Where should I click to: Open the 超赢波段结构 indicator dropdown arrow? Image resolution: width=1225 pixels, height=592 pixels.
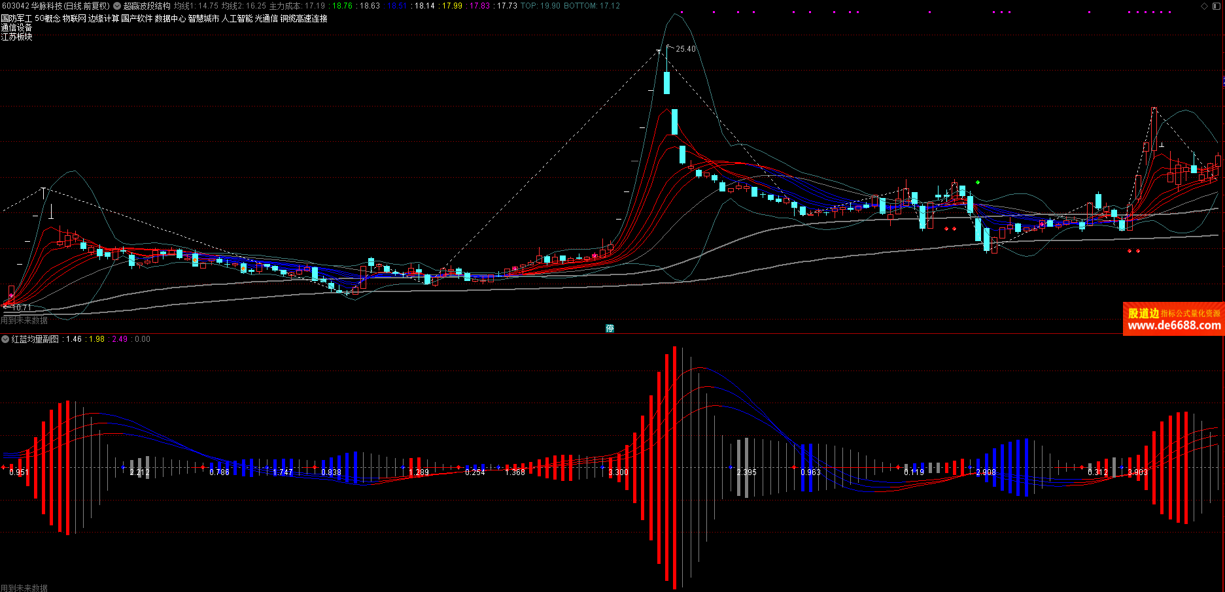point(118,6)
